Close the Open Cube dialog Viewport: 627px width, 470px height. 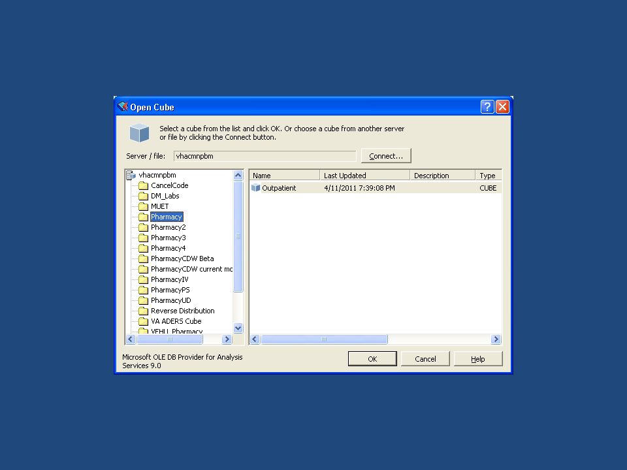(502, 106)
